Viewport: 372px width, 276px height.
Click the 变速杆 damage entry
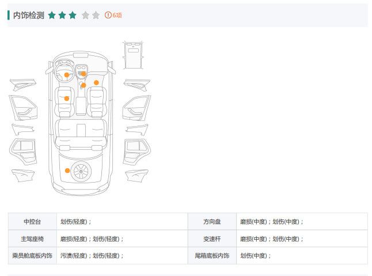tap(271, 239)
